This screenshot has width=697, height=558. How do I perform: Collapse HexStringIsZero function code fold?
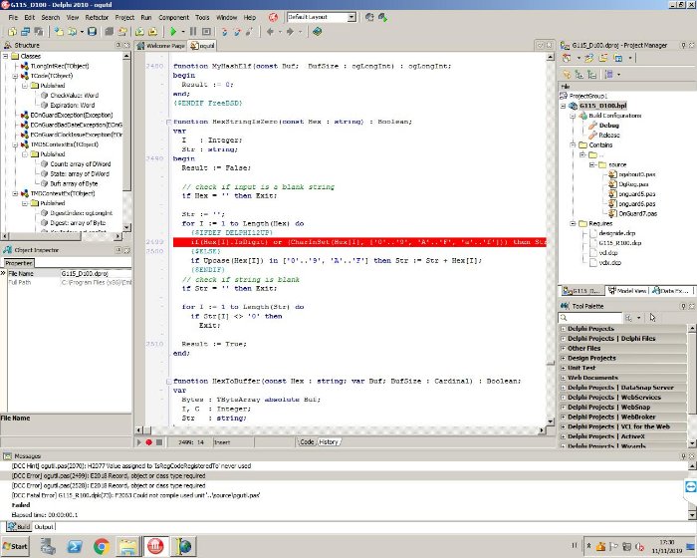click(x=168, y=122)
